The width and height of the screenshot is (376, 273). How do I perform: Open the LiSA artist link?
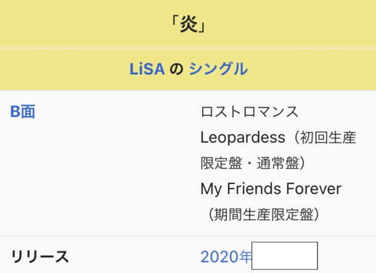[x=146, y=69]
